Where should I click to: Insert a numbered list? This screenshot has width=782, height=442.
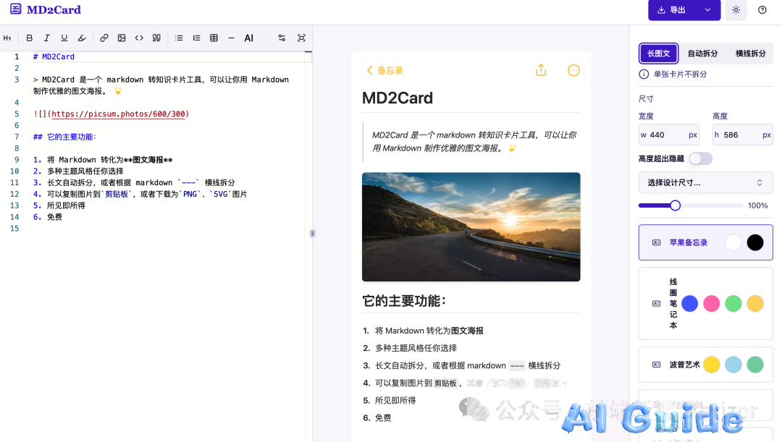coord(196,38)
